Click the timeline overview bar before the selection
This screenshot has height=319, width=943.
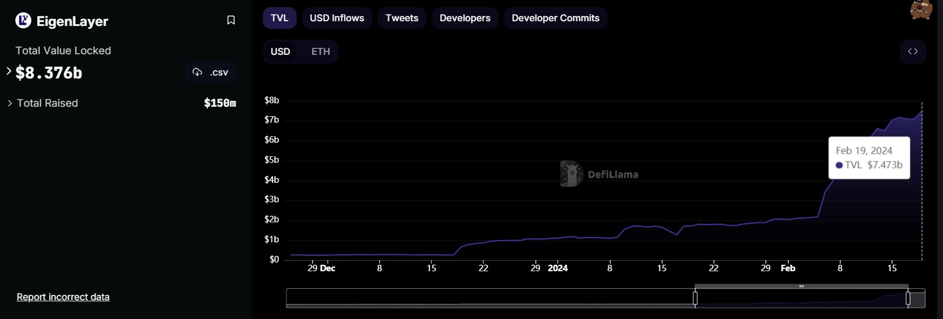click(490, 298)
